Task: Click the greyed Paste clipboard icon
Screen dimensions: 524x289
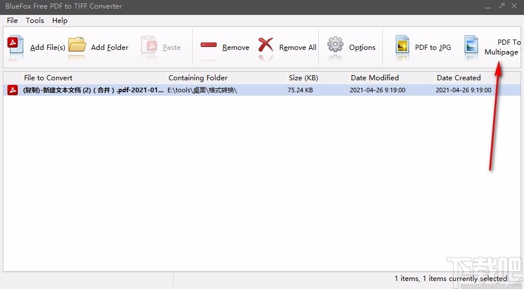Action: point(149,45)
